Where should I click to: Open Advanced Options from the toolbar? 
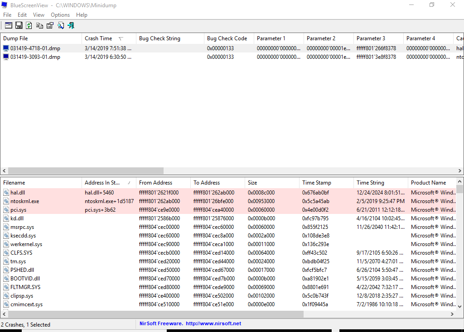coord(9,25)
